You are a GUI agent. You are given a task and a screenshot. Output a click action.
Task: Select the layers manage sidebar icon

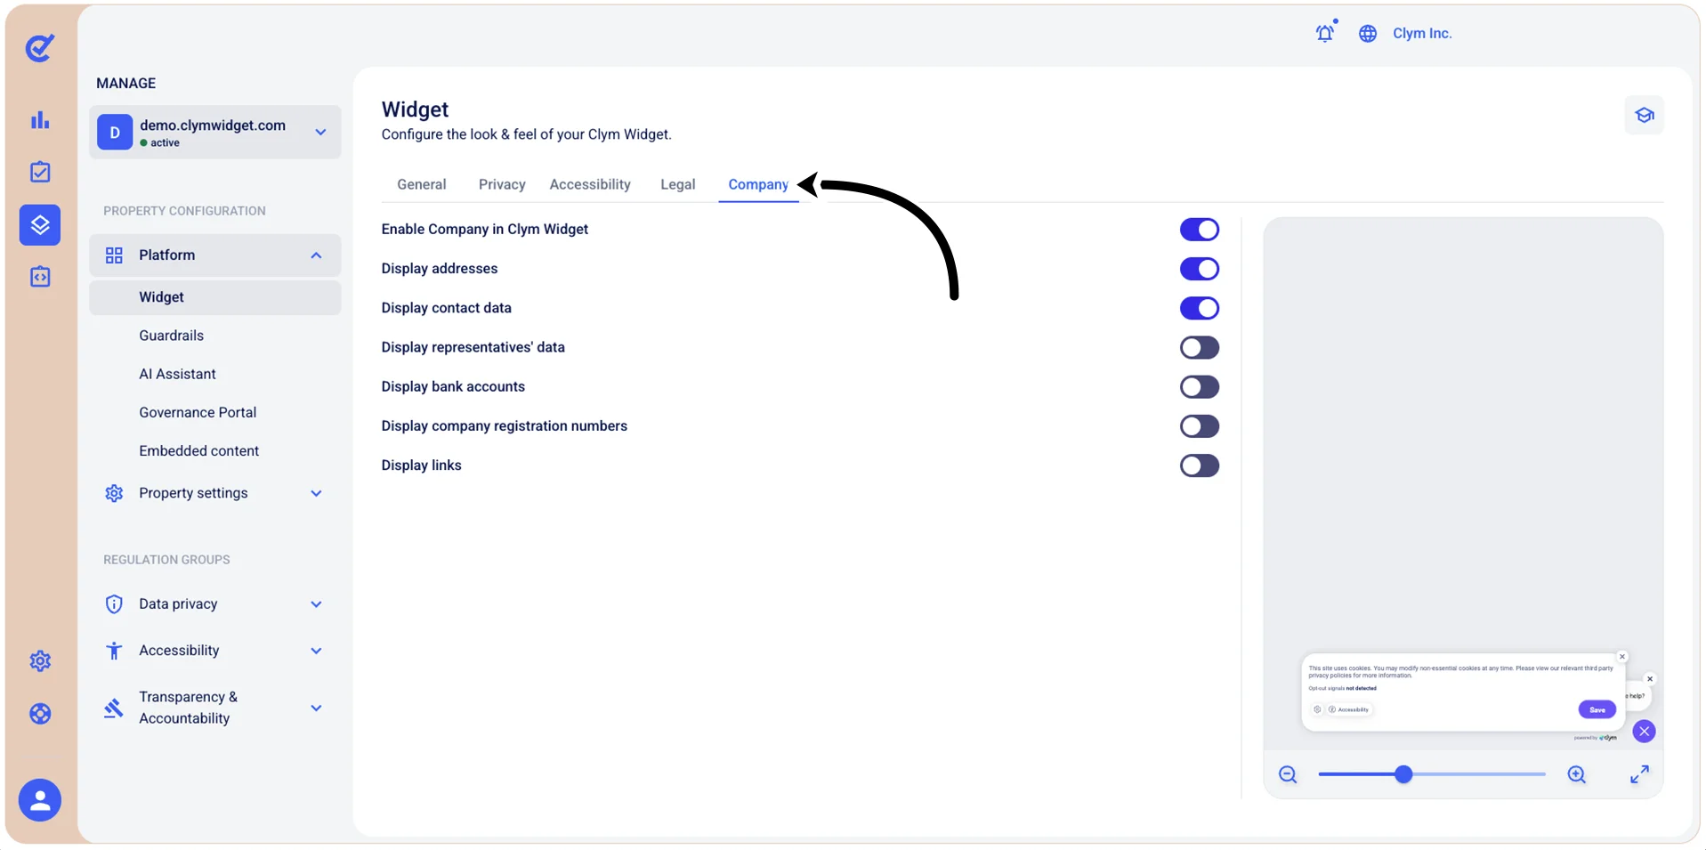40,225
